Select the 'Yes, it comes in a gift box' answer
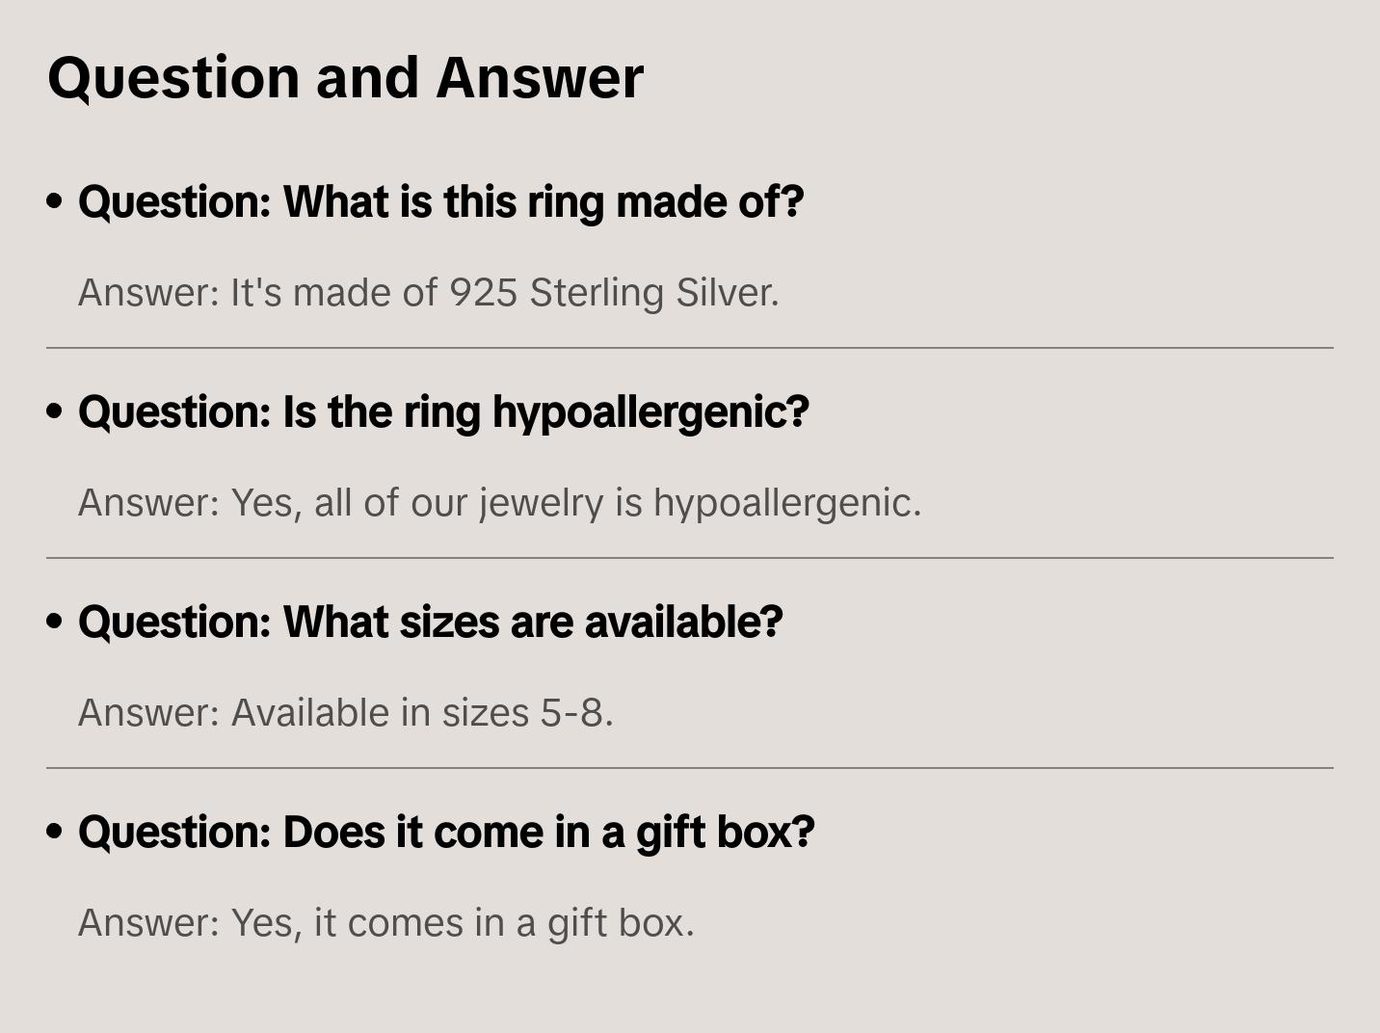 [x=385, y=922]
